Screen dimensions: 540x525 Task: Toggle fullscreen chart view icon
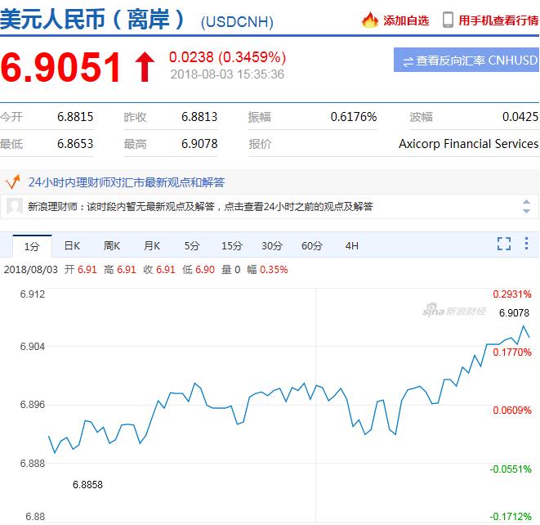pyautogui.click(x=504, y=244)
